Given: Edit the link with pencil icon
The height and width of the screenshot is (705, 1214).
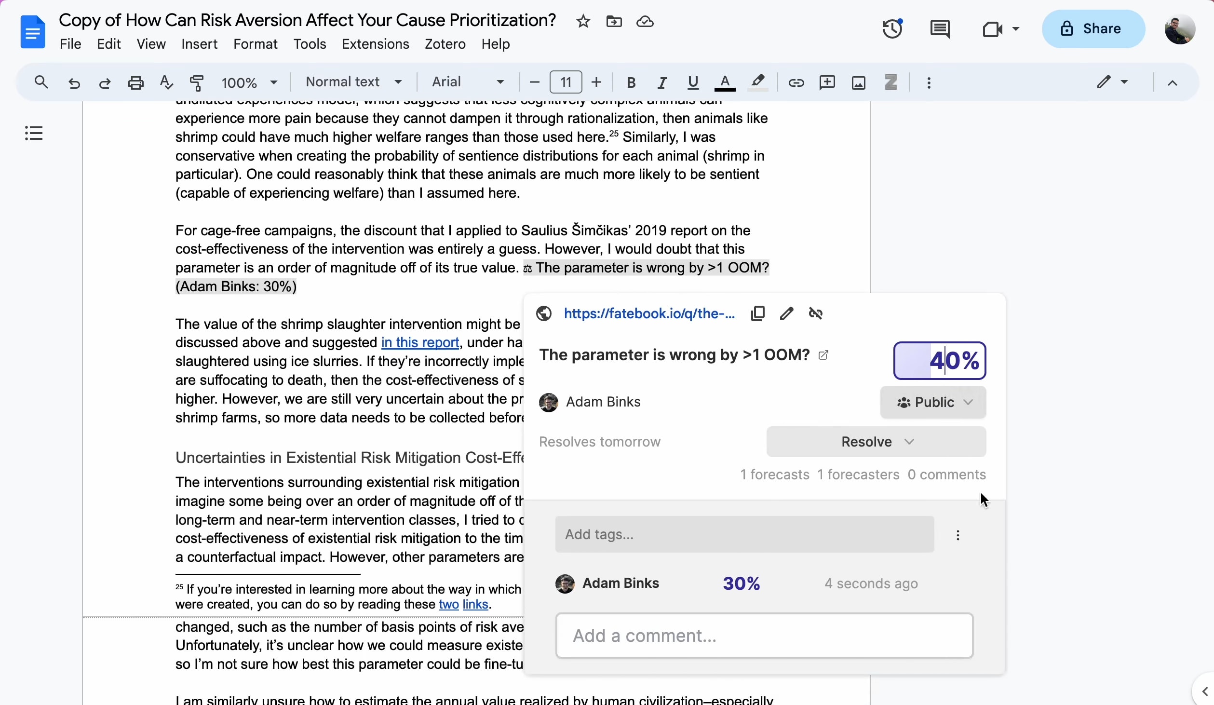Looking at the screenshot, I should (x=786, y=313).
